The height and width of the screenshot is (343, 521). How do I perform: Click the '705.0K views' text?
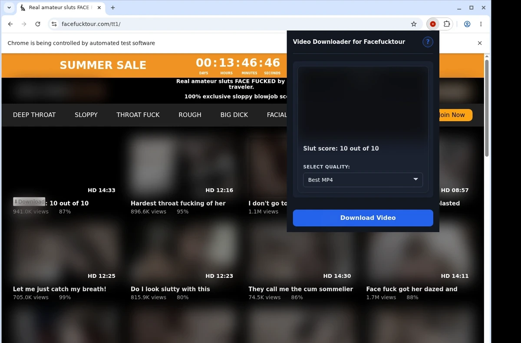(31, 297)
